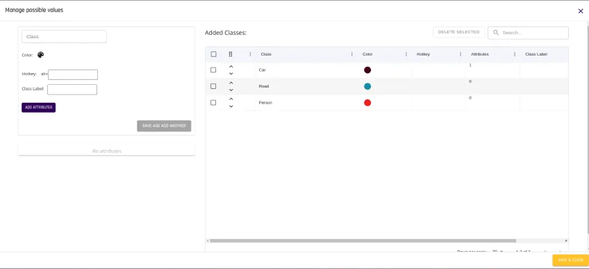Click the Road row attributes count 0
Image resolution: width=589 pixels, height=269 pixels.
(470, 81)
